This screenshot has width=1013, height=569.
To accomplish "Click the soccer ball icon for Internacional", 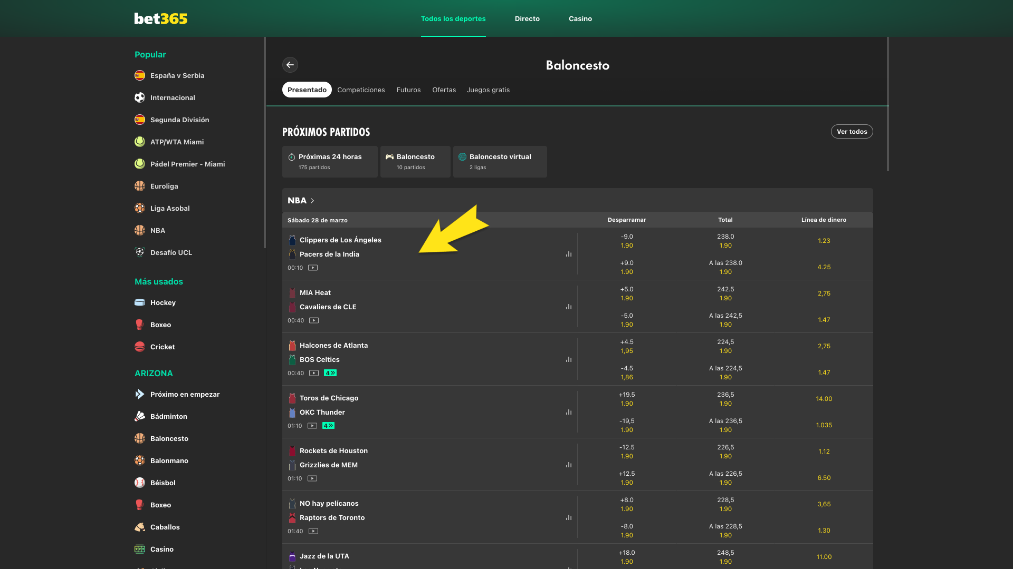I will point(140,97).
